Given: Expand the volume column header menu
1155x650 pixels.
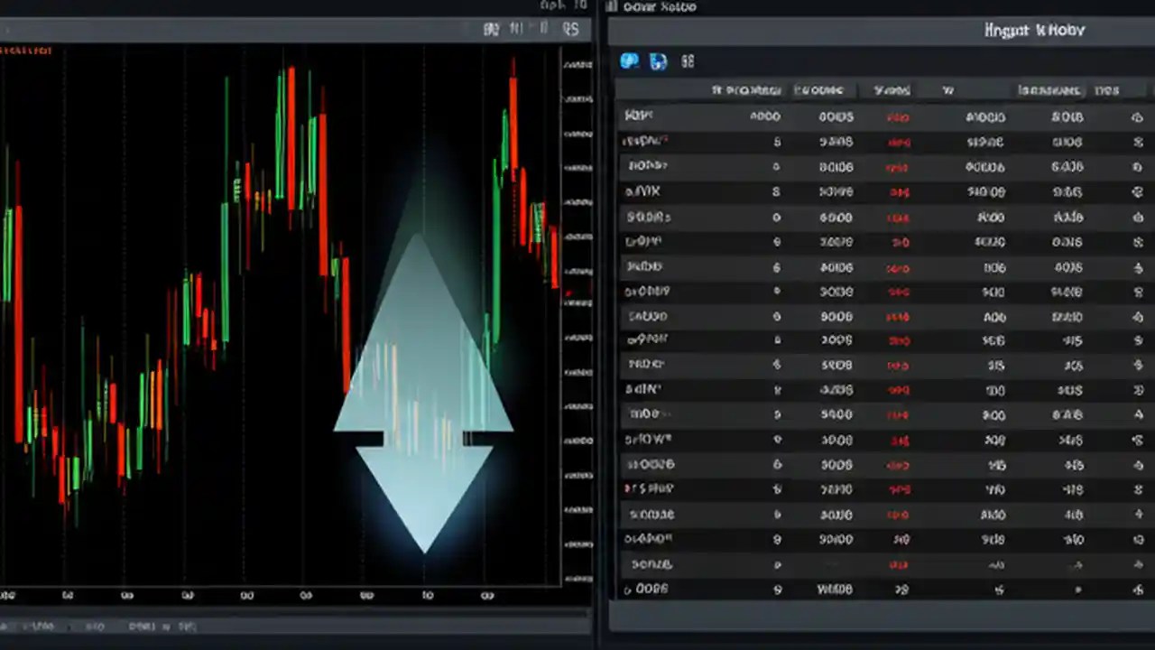Looking at the screenshot, I should pyautogui.click(x=892, y=89).
